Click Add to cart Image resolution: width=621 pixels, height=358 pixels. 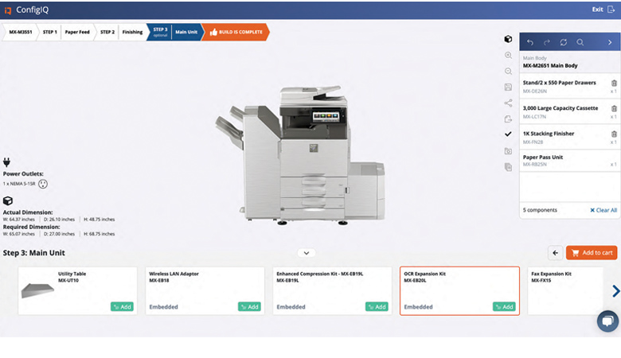tap(592, 253)
